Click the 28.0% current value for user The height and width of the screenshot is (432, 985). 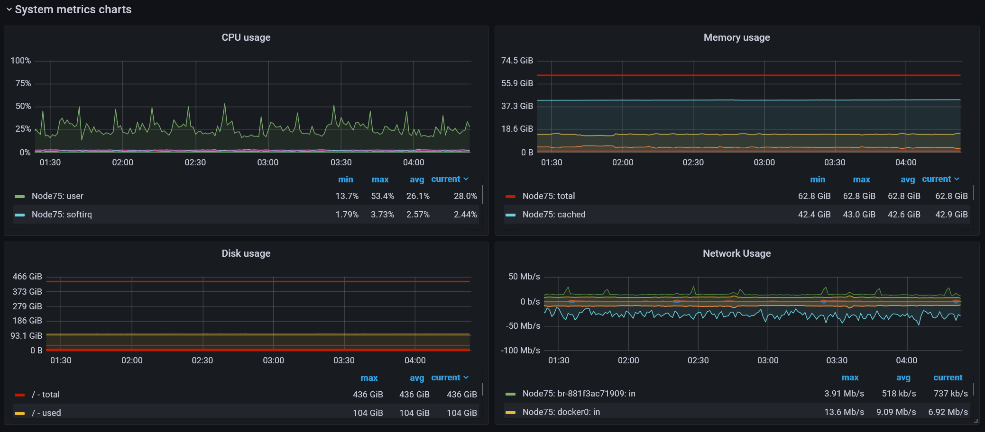465,196
